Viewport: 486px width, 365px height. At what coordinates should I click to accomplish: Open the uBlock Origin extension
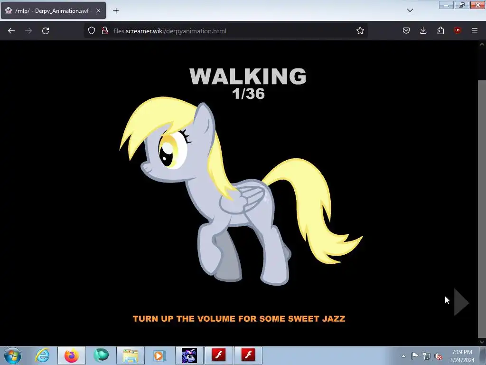point(457,30)
